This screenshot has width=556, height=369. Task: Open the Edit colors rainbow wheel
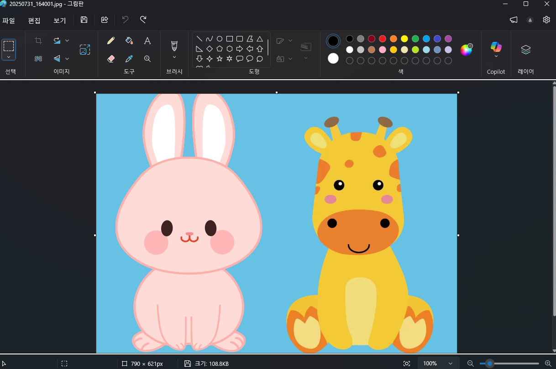(x=466, y=50)
